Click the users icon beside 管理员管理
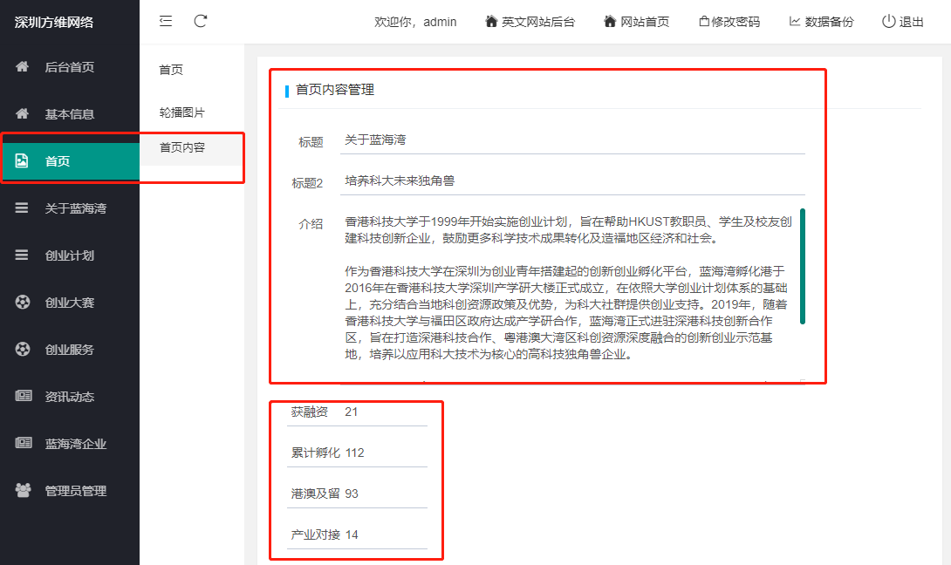The image size is (951, 565). click(23, 490)
